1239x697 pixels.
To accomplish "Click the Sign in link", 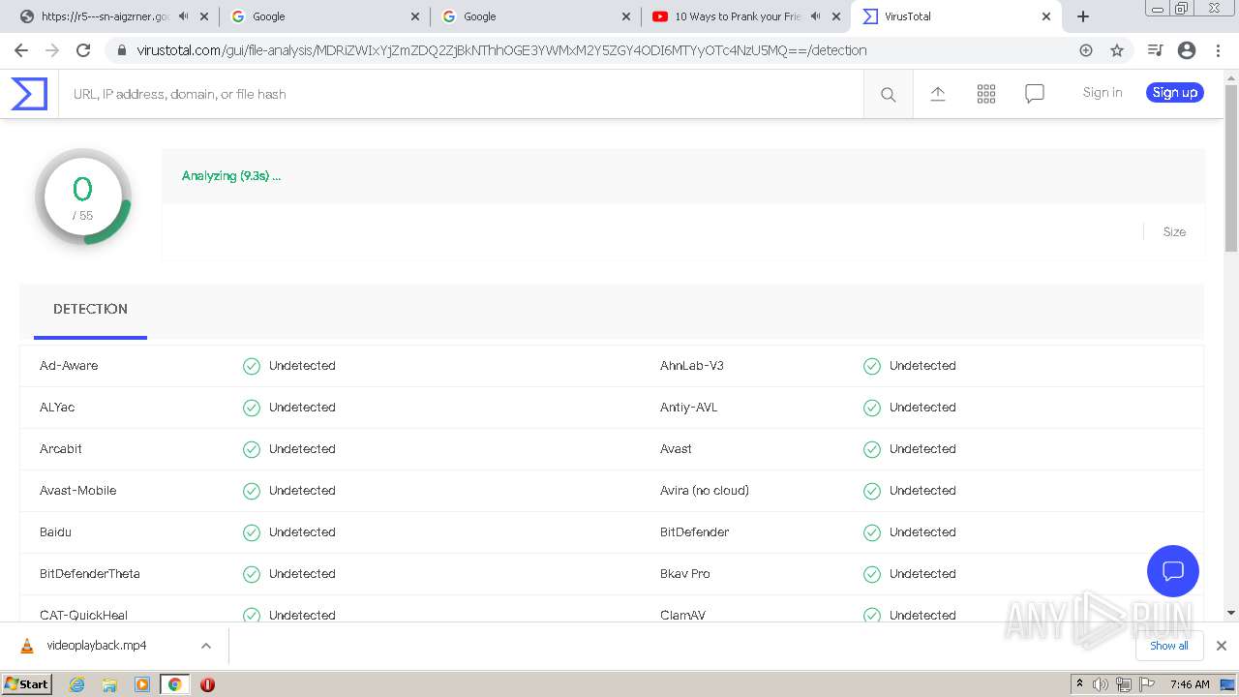I will tap(1103, 93).
